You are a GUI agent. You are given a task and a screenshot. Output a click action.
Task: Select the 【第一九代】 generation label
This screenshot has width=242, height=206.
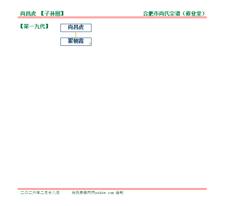(35, 26)
